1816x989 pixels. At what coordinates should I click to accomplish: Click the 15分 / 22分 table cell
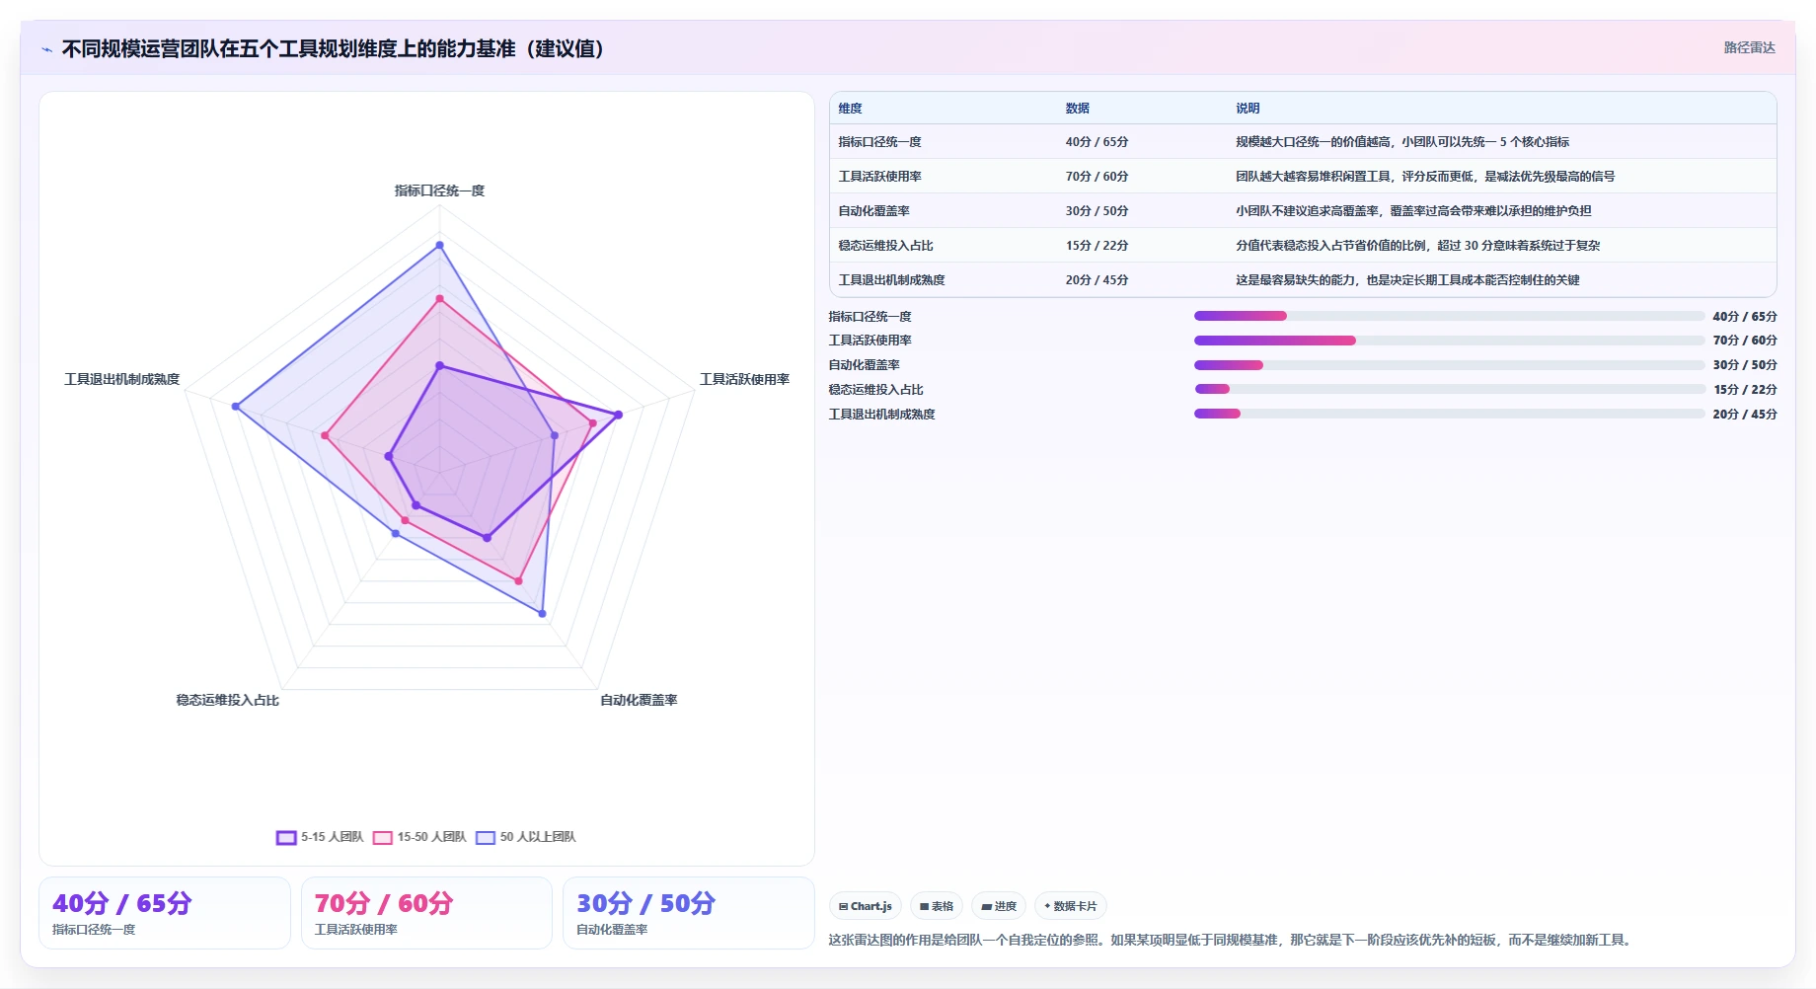[1097, 246]
